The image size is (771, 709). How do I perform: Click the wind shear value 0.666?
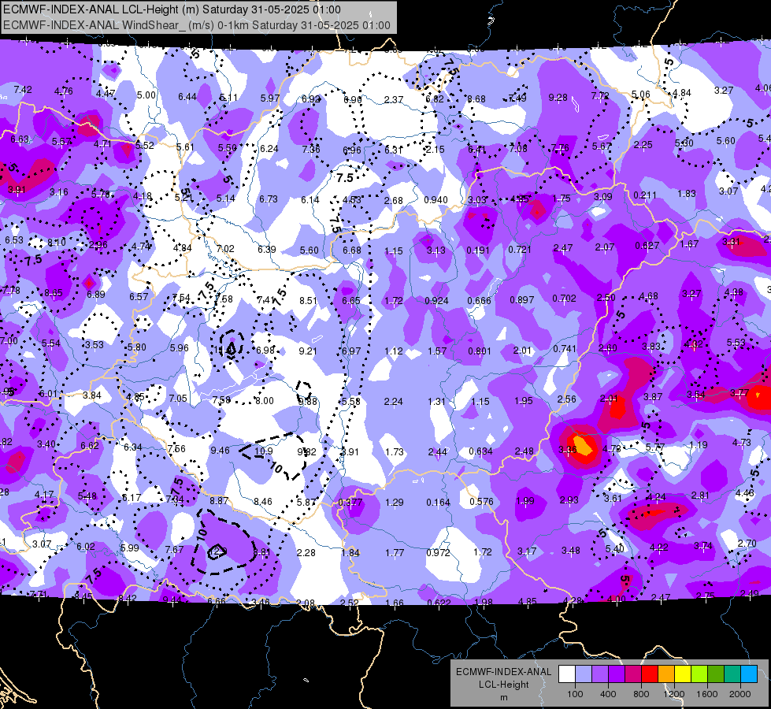click(x=479, y=301)
